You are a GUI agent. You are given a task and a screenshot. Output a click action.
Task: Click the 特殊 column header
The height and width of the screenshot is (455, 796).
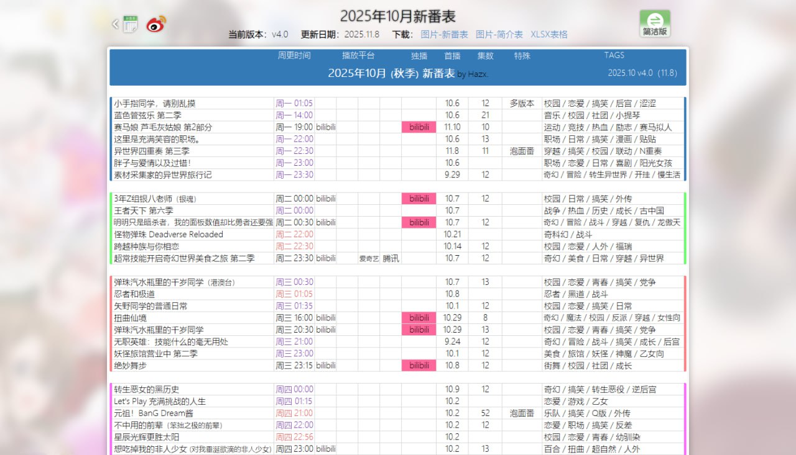click(522, 55)
